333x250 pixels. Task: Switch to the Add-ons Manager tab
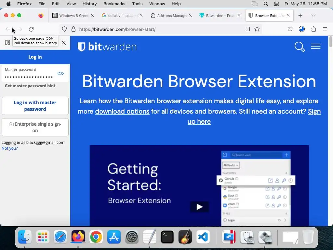click(170, 16)
